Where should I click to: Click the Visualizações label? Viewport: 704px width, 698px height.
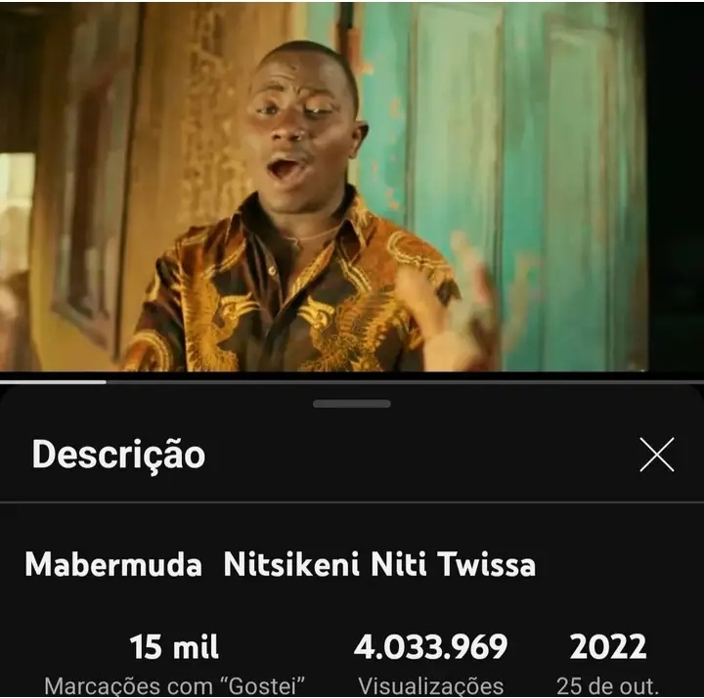430,686
